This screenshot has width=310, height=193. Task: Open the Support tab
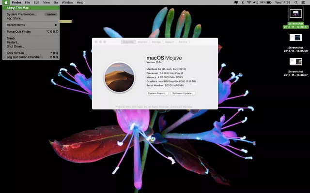[x=170, y=42]
